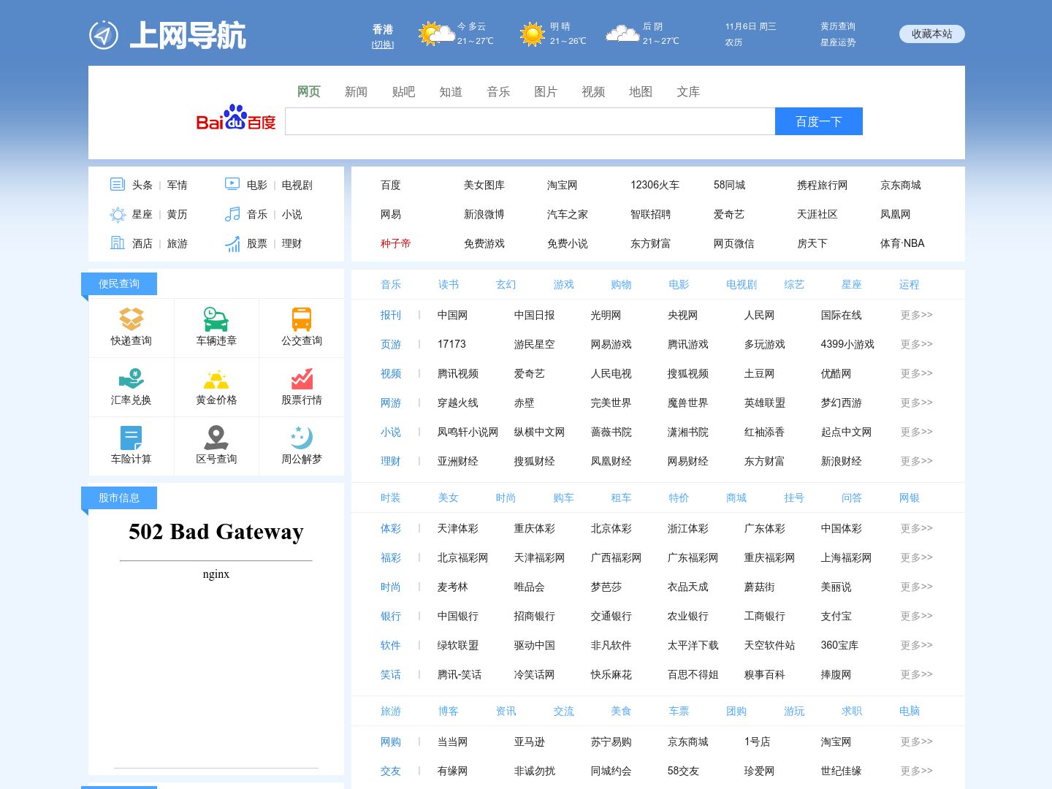Expand 更多>> in the 网购 row
The height and width of the screenshot is (789, 1052).
[x=917, y=742]
